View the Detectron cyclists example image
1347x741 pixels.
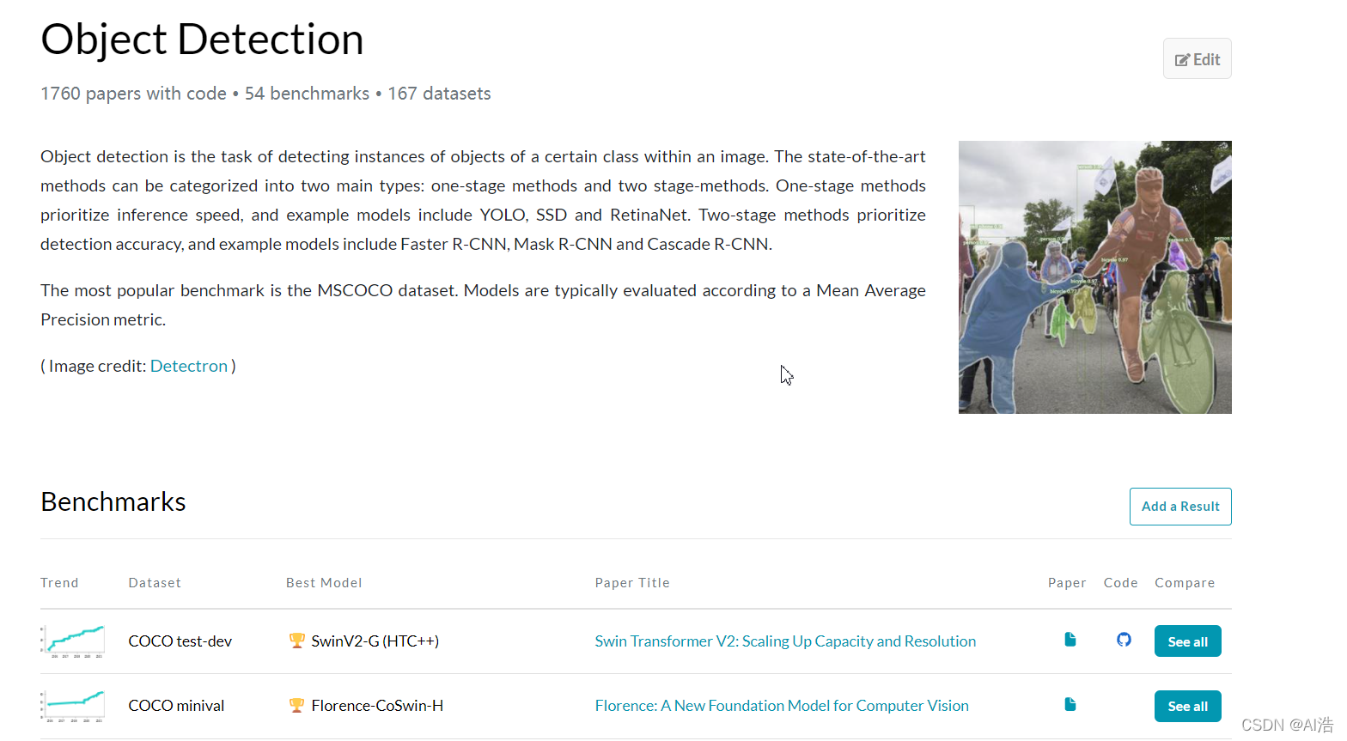[1095, 277]
